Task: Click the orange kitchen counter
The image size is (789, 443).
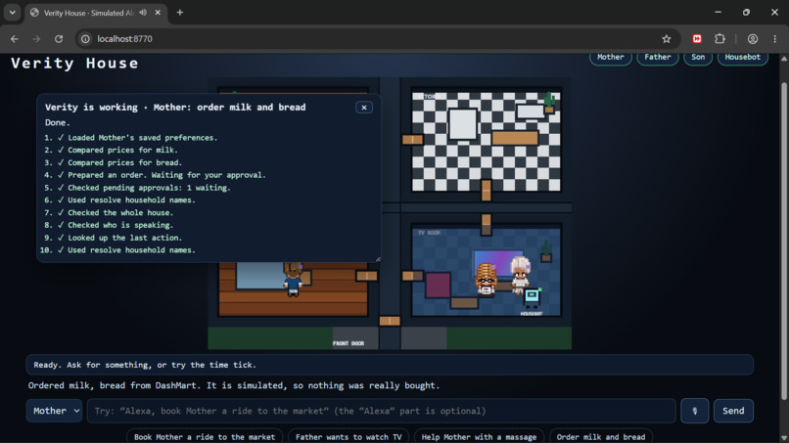Action: tap(515, 138)
